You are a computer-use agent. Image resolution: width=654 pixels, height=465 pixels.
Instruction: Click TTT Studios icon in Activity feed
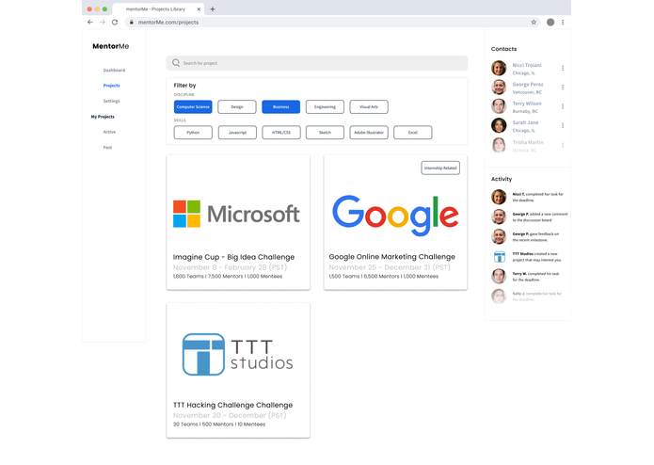click(x=500, y=256)
